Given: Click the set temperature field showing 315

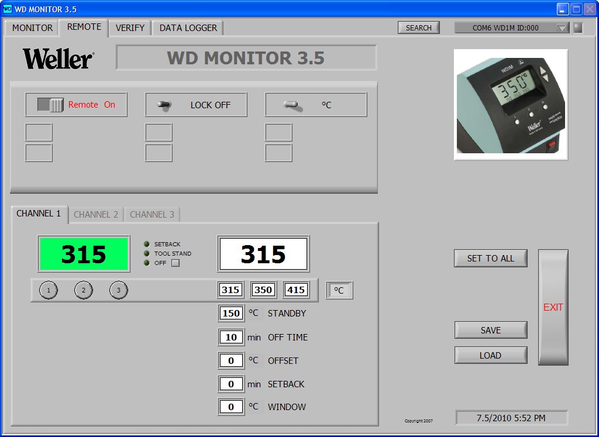Looking at the screenshot, I should 263,254.
